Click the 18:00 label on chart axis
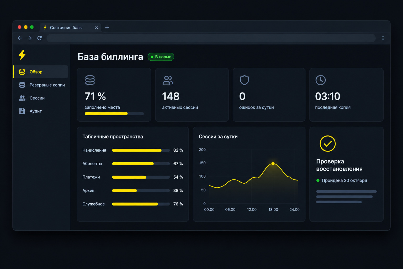Image resolution: width=403 pixels, height=269 pixels. (273, 210)
